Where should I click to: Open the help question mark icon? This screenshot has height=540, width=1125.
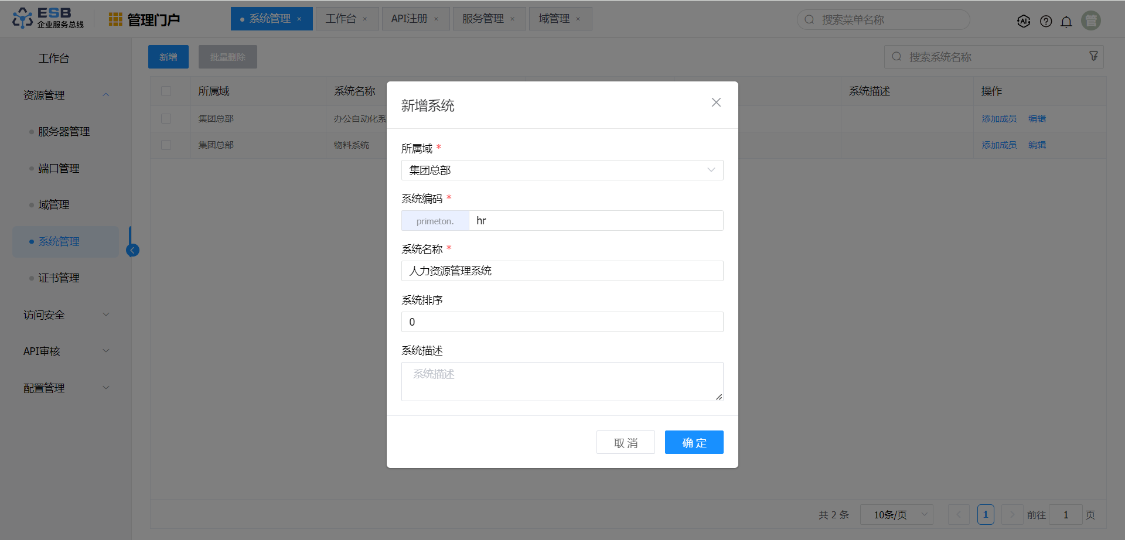click(1046, 21)
